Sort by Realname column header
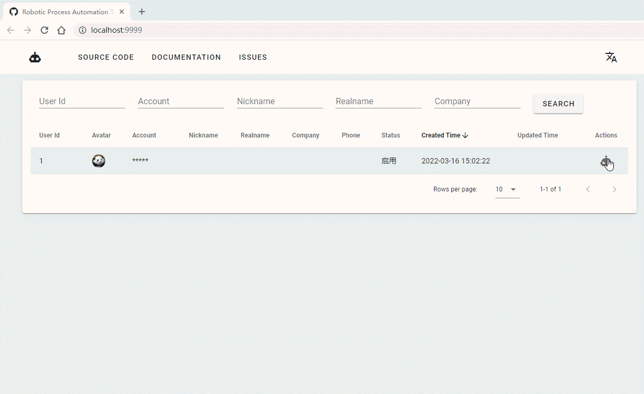 coord(255,135)
